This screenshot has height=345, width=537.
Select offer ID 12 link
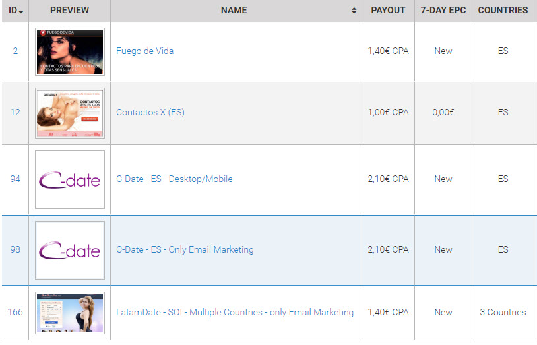15,112
